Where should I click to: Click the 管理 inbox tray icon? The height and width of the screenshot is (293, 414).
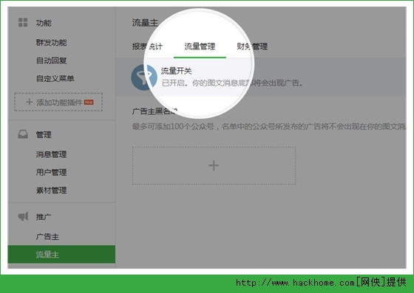coord(23,134)
